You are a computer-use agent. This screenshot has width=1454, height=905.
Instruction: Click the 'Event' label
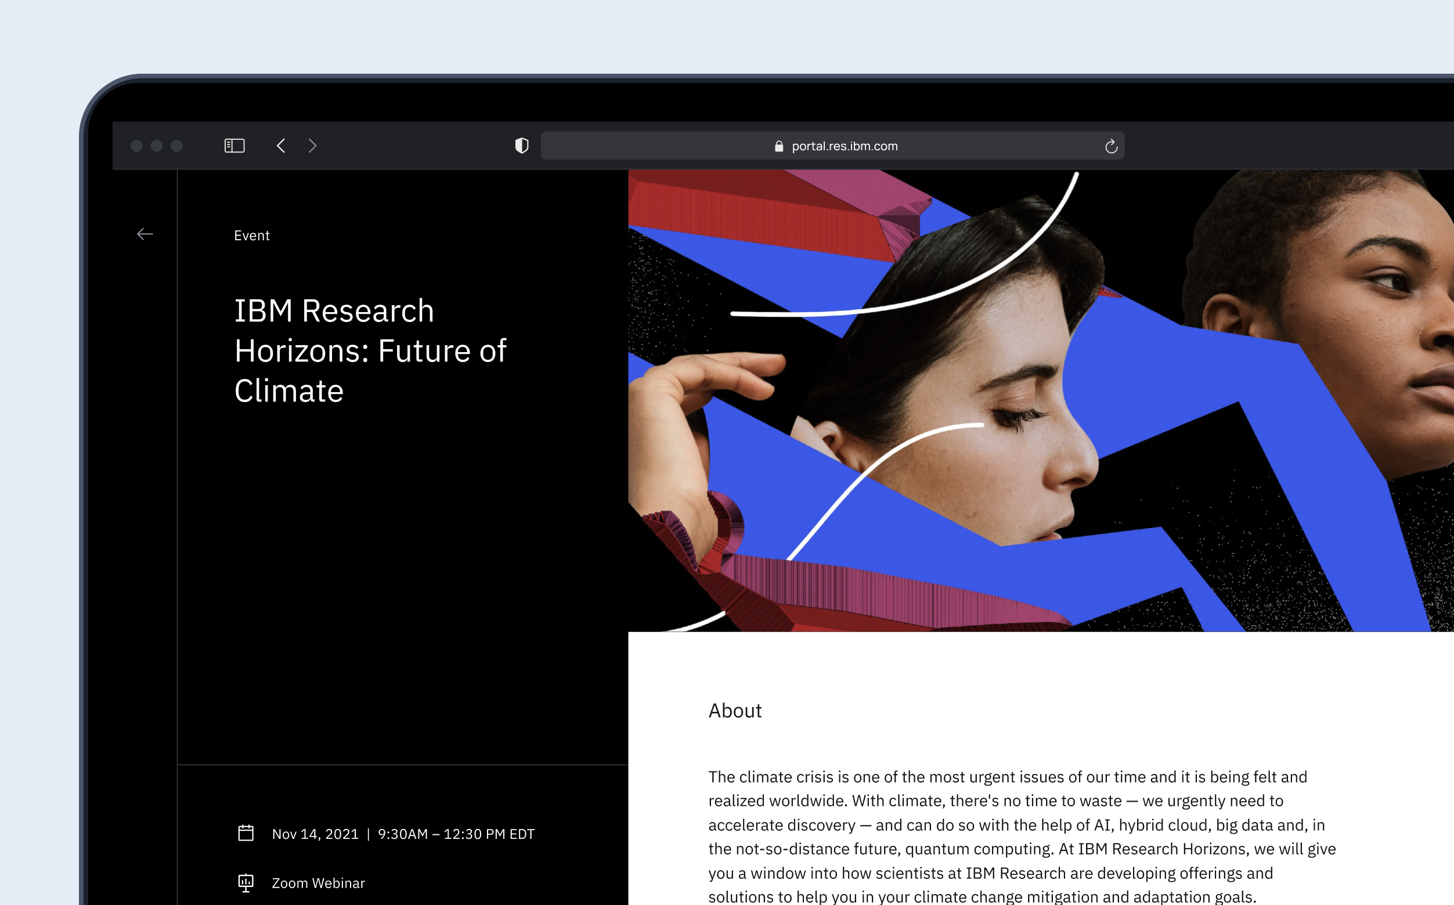[x=251, y=235]
